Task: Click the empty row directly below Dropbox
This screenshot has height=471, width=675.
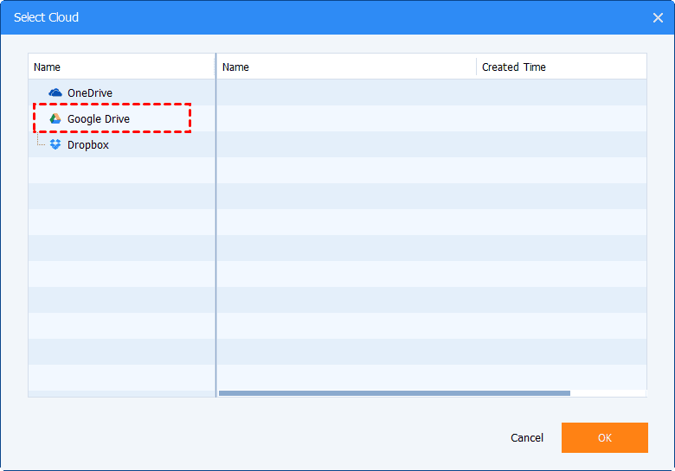Action: (121, 170)
